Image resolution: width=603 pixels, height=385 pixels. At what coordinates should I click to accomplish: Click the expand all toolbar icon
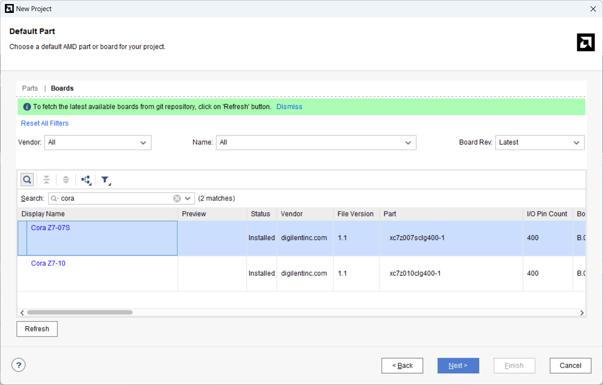click(x=66, y=180)
